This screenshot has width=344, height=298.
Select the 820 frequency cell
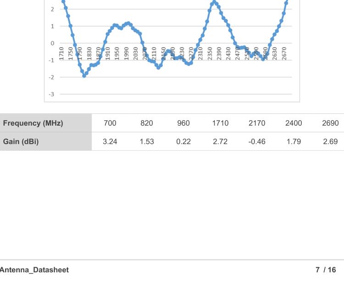[x=147, y=123]
